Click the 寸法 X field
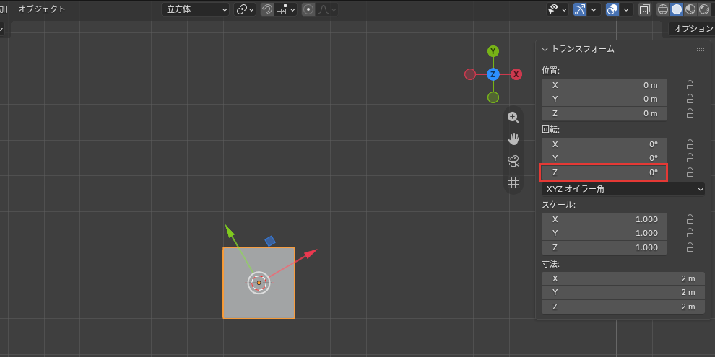Viewport: 715px width, 357px height. coord(623,278)
